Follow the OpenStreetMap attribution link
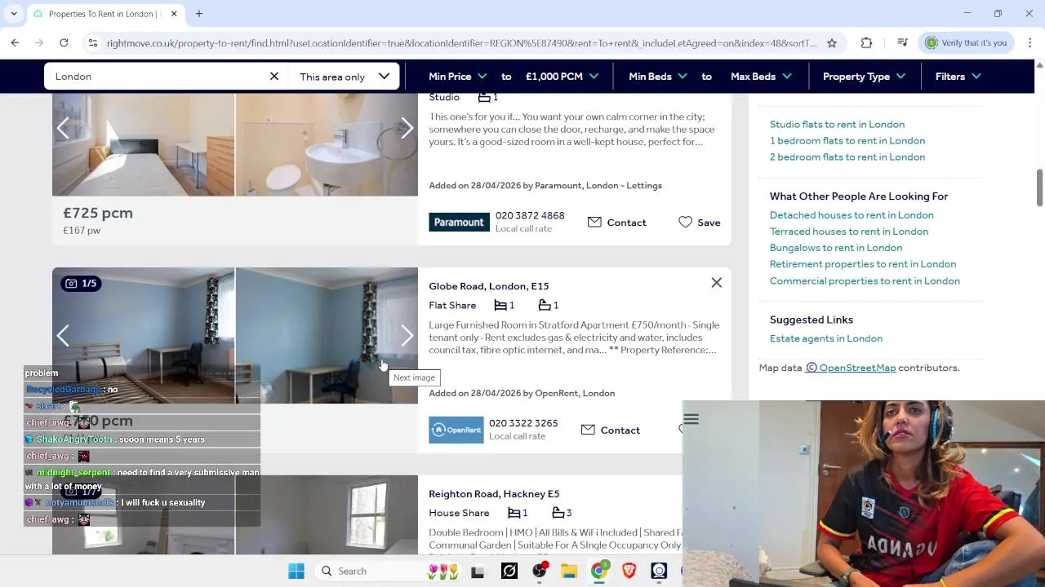 click(x=851, y=369)
